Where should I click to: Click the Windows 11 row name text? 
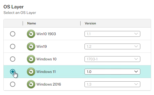[46, 72]
